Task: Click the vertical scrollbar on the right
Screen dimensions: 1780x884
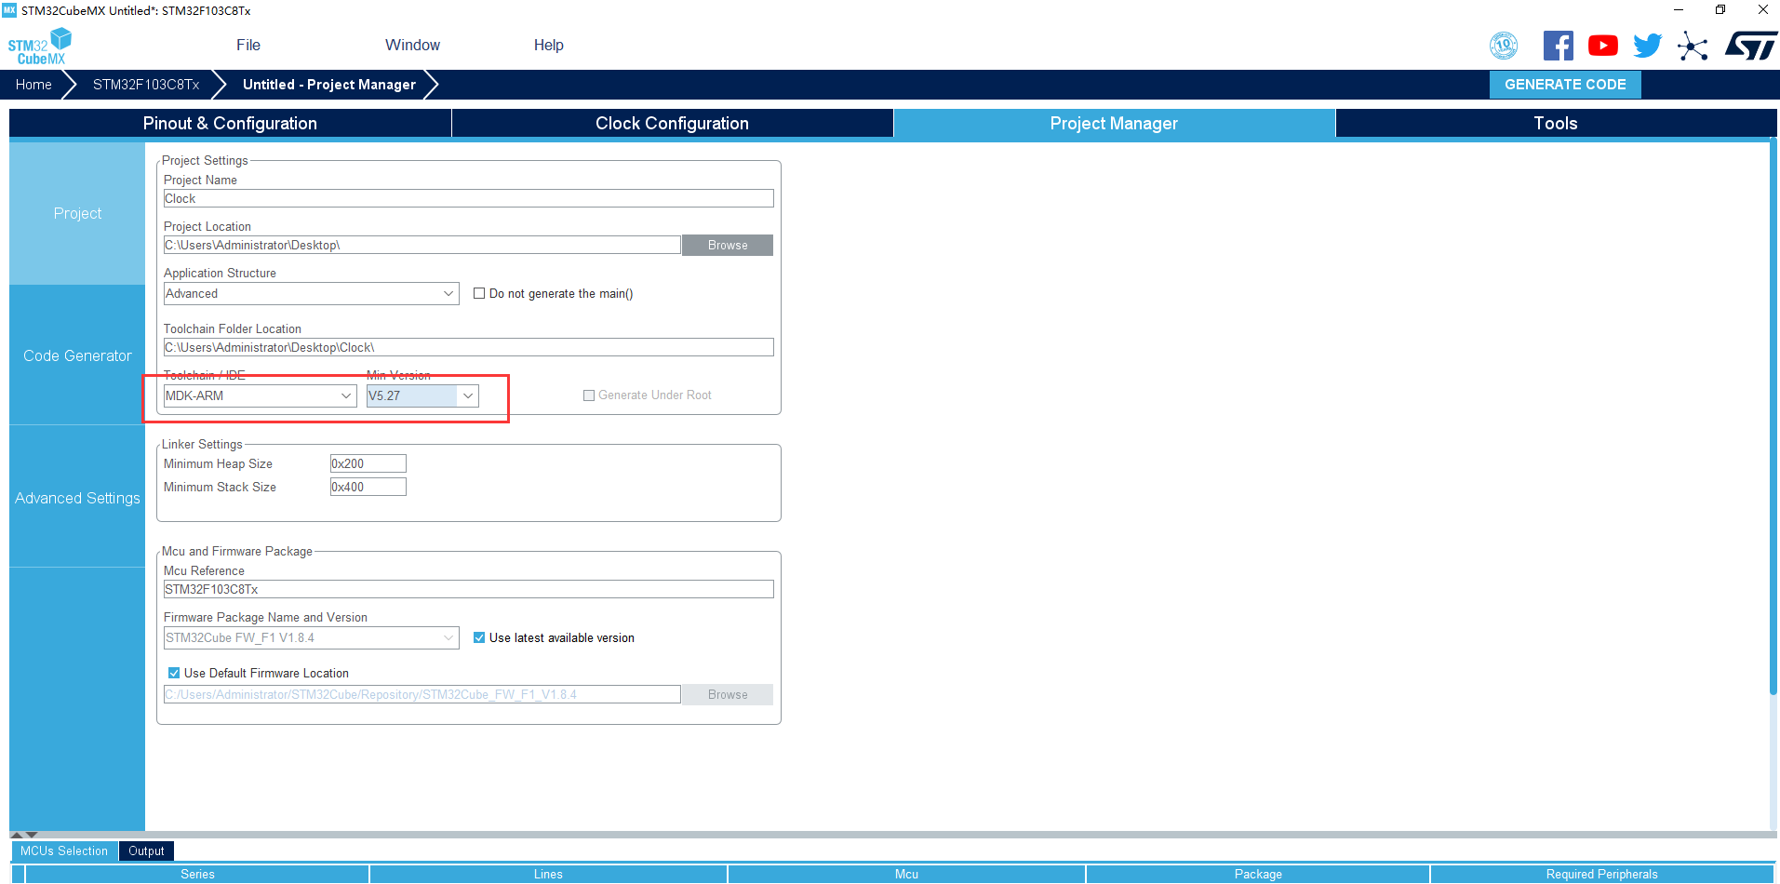Action: coord(1773,416)
